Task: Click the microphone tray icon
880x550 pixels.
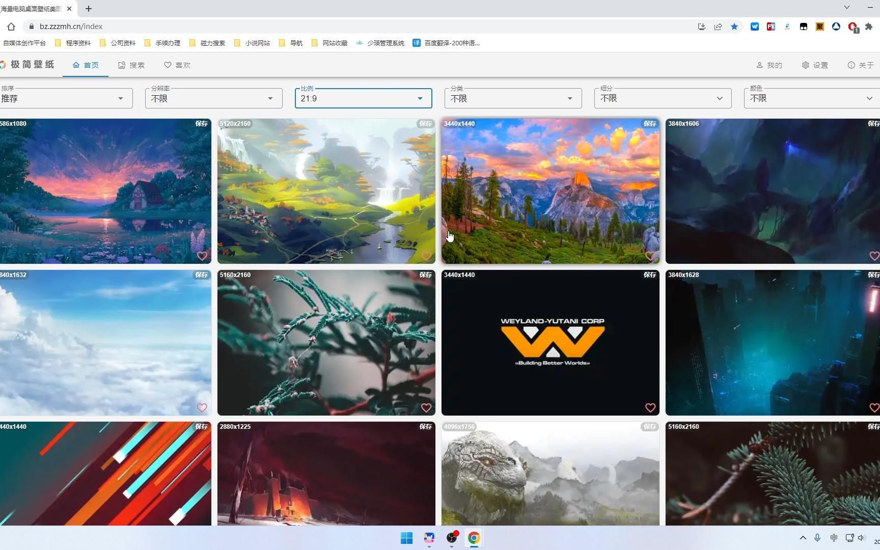Action: (817, 538)
